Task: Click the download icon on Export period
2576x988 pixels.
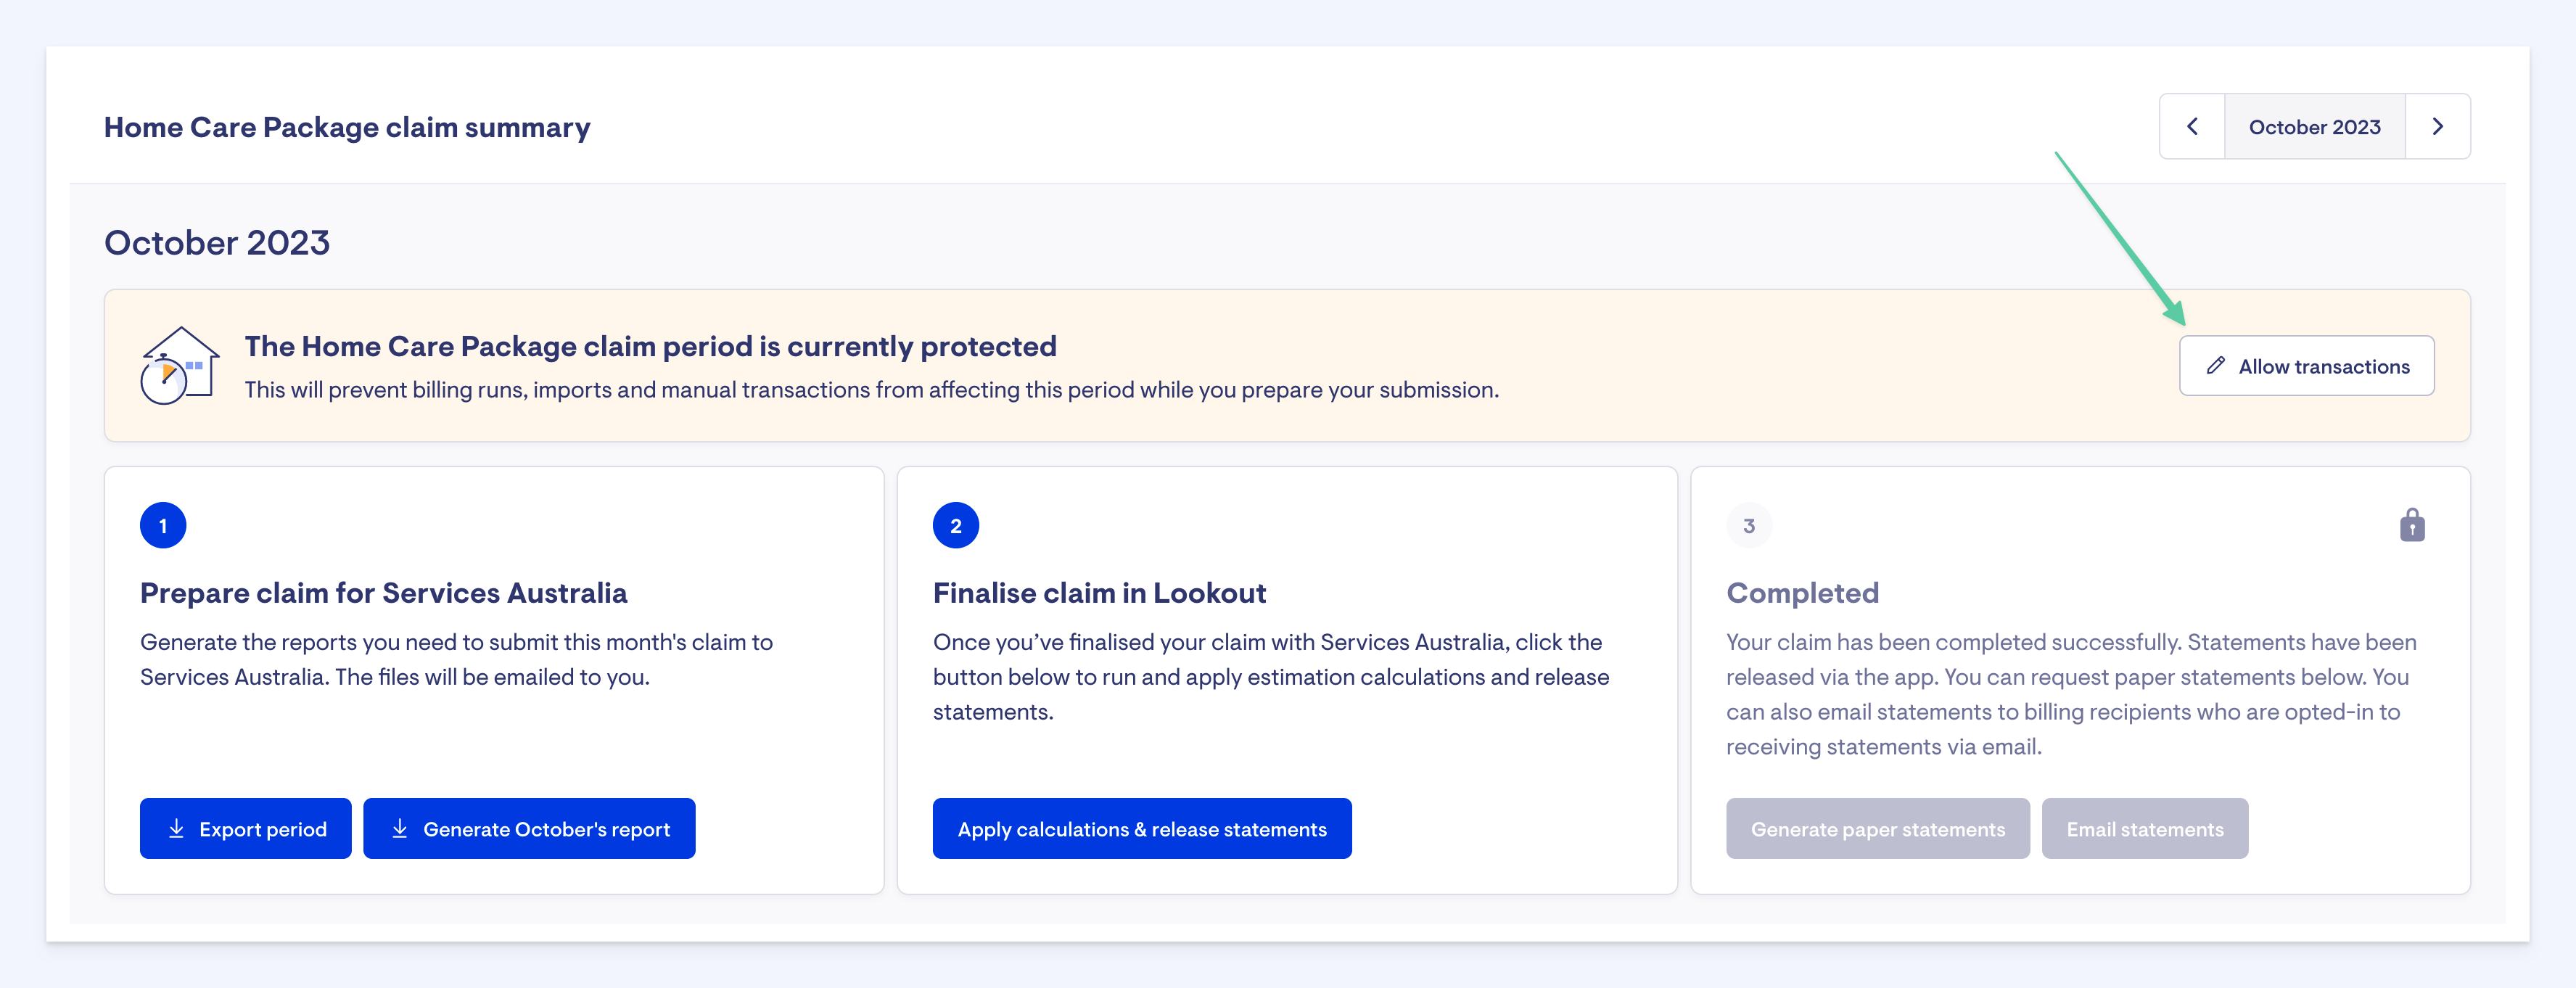Action: click(x=177, y=829)
